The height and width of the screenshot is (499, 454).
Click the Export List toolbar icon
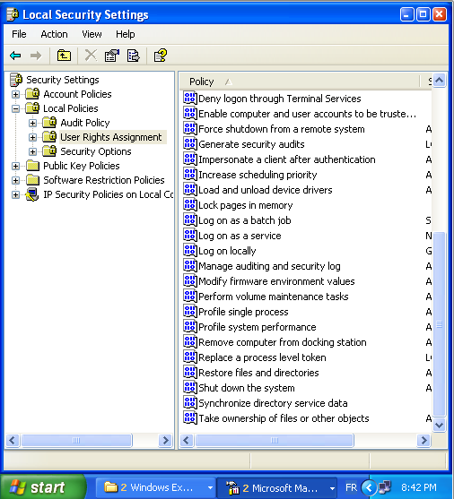(x=134, y=56)
